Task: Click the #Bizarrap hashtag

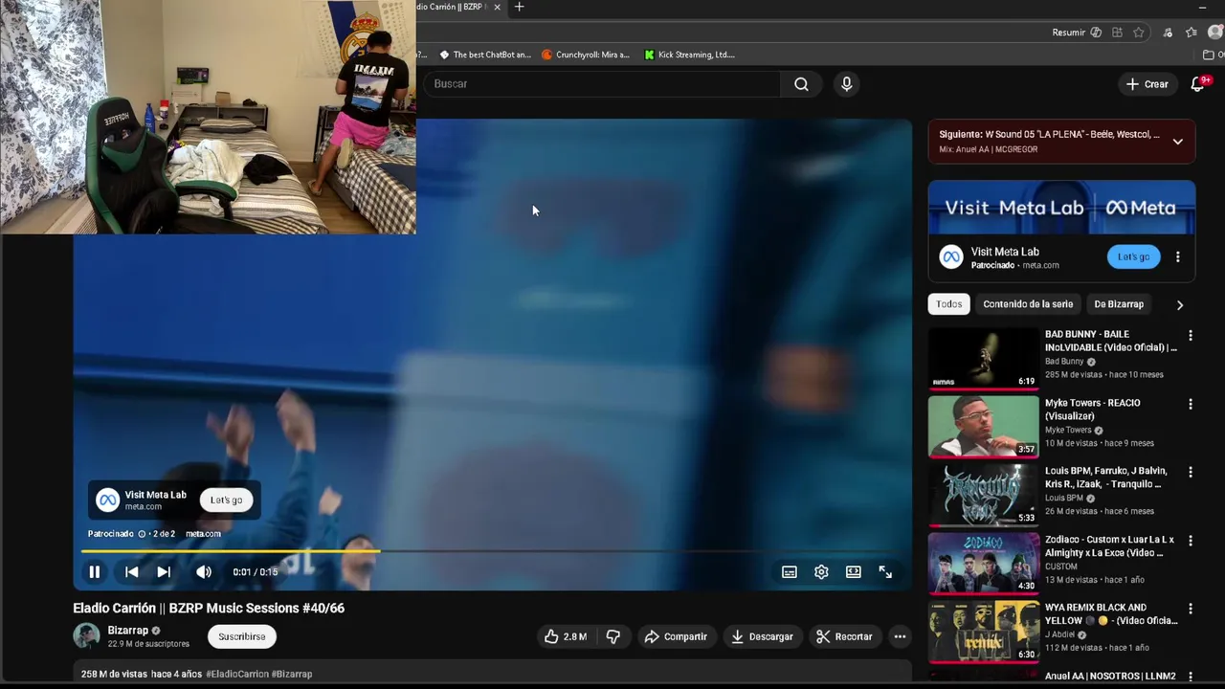Action: (x=292, y=674)
